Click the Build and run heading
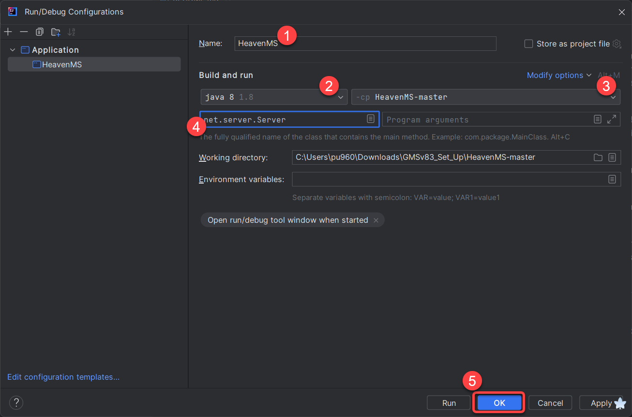 coord(226,75)
